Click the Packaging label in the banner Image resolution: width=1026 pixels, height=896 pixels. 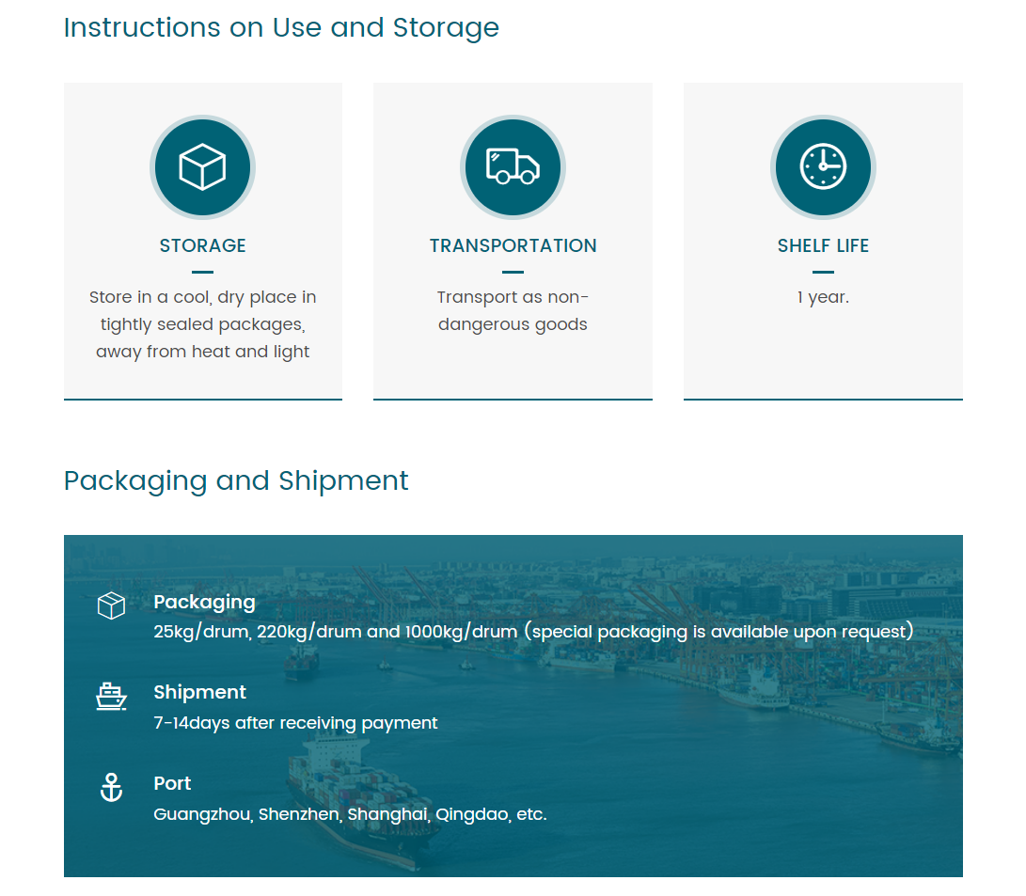click(204, 602)
